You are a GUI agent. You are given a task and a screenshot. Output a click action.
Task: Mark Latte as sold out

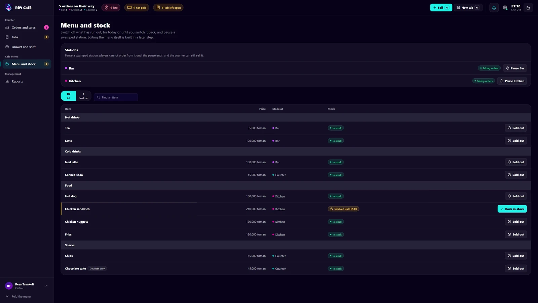(x=516, y=141)
